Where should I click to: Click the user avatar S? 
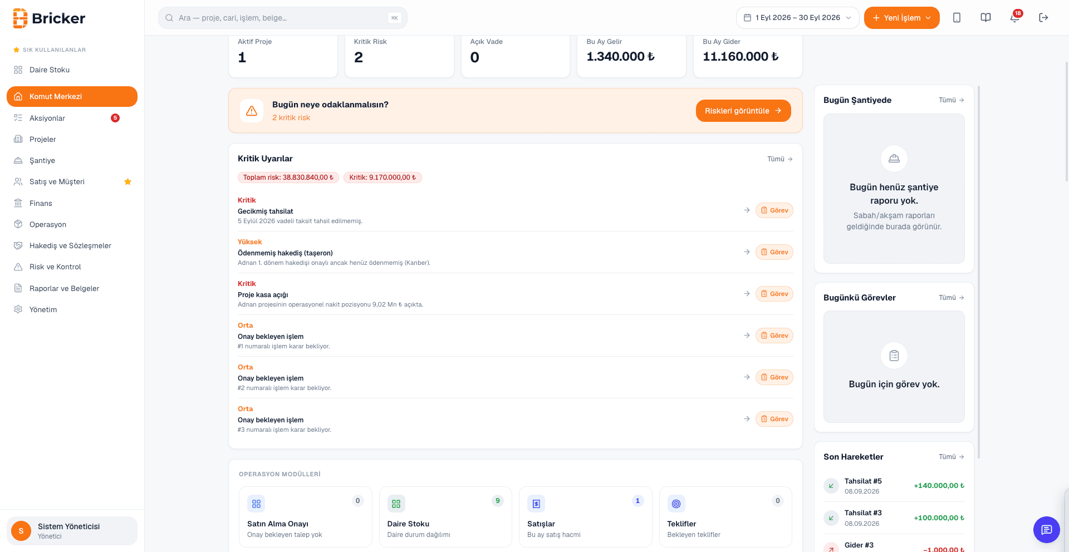pos(21,531)
